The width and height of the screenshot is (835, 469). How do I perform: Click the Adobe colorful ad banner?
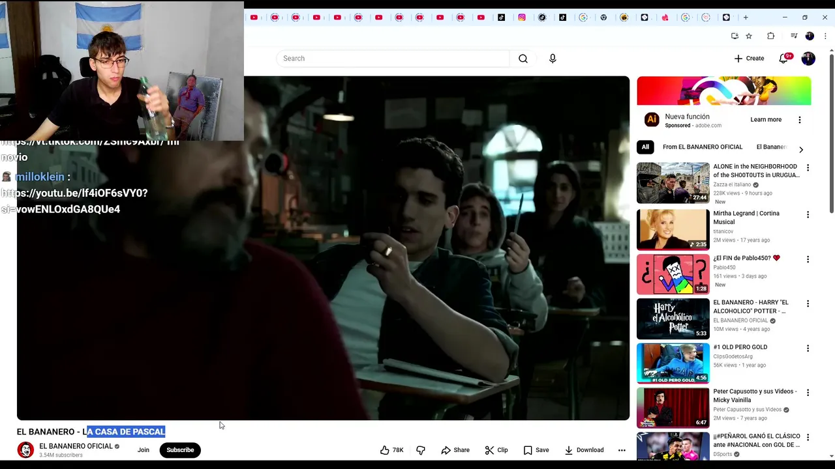coord(724,91)
